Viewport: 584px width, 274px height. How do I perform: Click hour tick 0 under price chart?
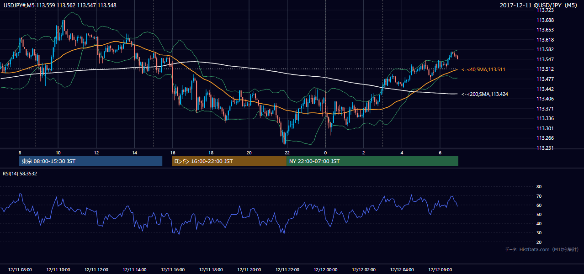(325, 153)
